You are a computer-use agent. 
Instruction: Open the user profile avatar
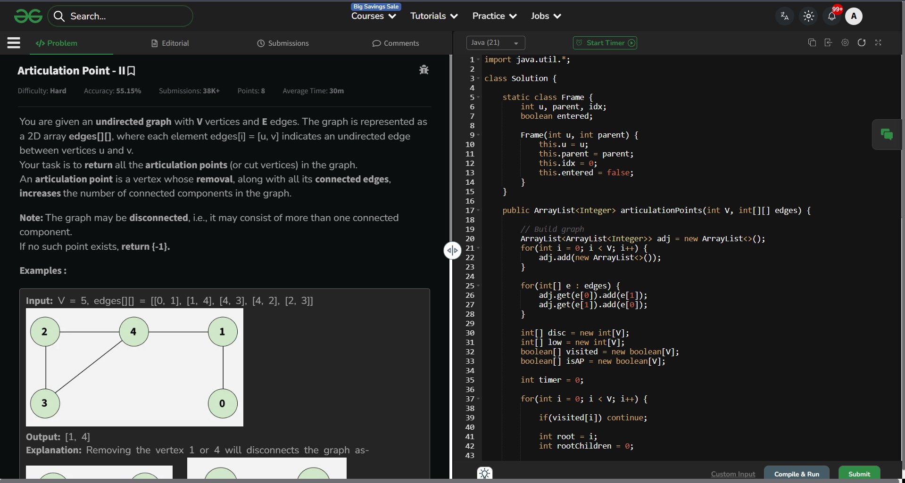tap(854, 16)
